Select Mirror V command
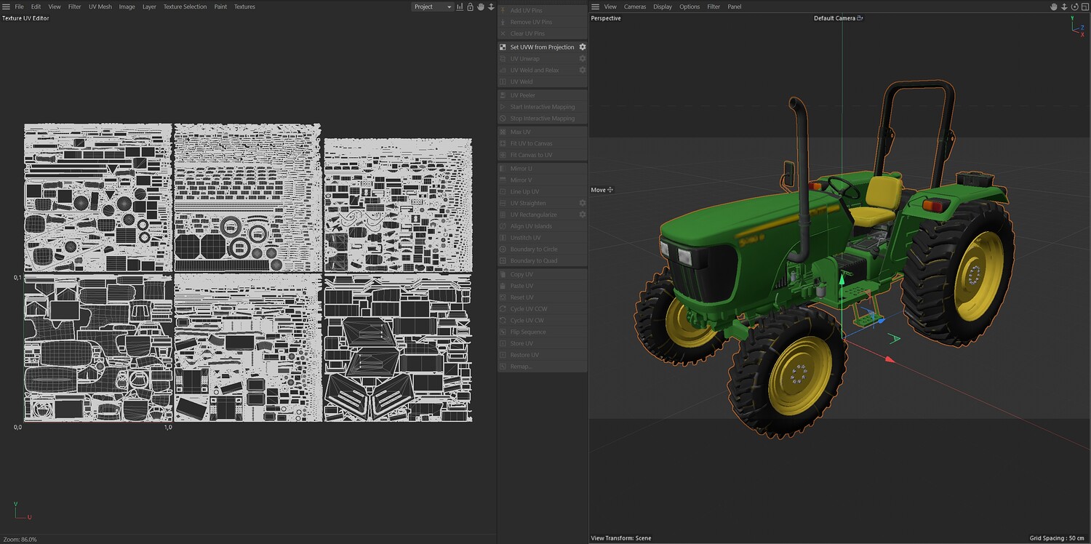The height and width of the screenshot is (544, 1091). pos(521,180)
